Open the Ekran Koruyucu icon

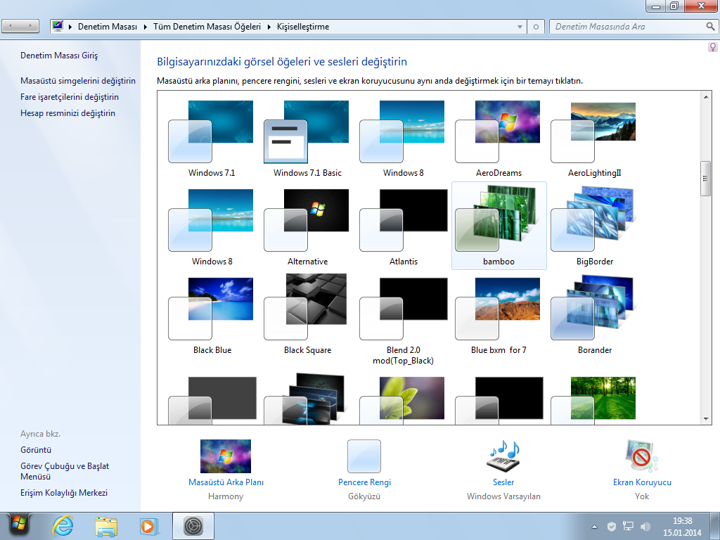(642, 457)
